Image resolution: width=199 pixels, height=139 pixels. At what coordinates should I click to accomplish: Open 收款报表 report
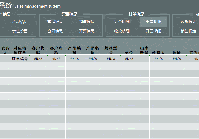pyautogui.click(x=189, y=22)
